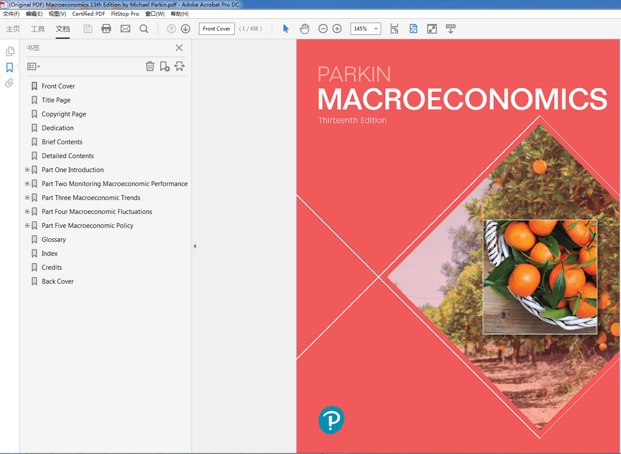Image resolution: width=621 pixels, height=454 pixels.
Task: Select the Front Cover bookmark
Action: tap(58, 86)
